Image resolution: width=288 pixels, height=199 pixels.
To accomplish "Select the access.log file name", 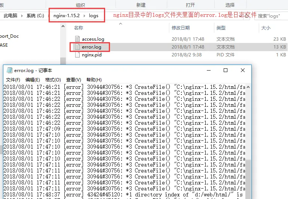I will [93, 39].
